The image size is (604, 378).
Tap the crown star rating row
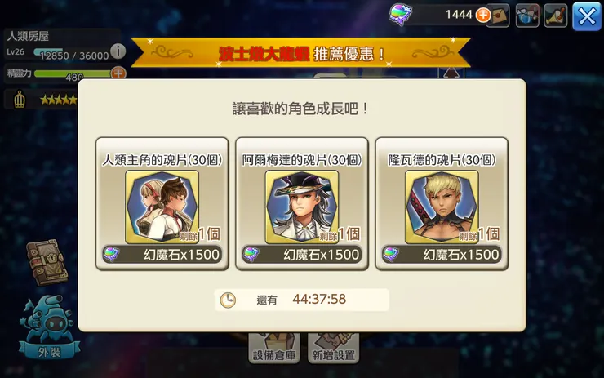(42, 100)
